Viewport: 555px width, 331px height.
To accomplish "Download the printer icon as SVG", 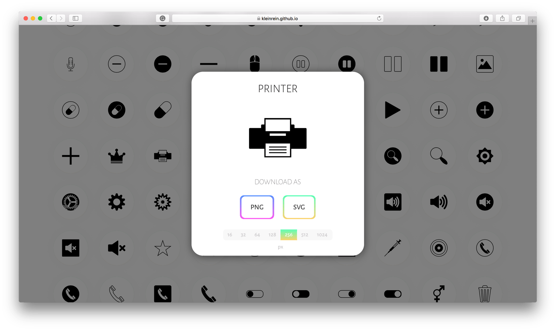I will (299, 207).
